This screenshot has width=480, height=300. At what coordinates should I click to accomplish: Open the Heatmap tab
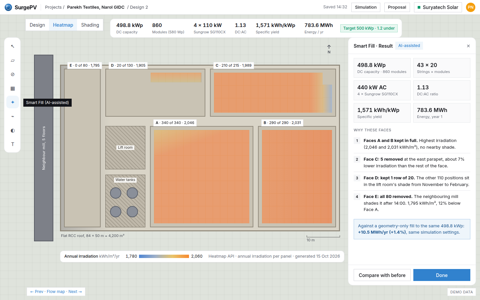pos(63,25)
